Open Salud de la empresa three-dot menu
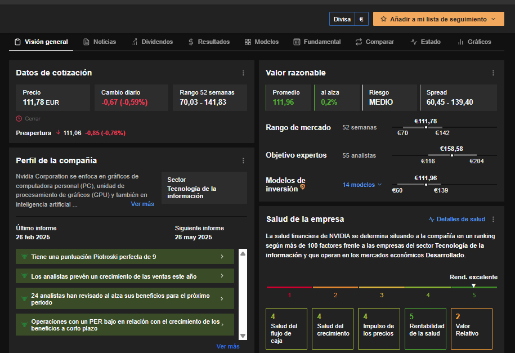 coord(493,219)
